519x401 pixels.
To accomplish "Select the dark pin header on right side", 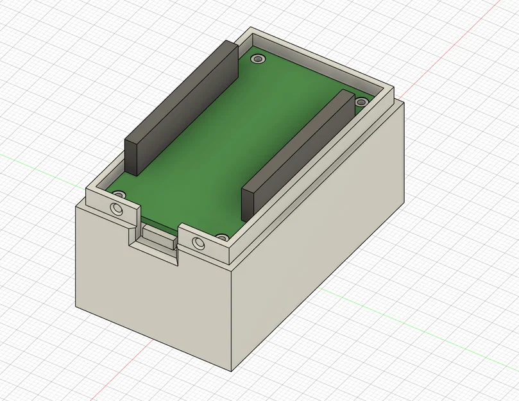I will [298, 157].
